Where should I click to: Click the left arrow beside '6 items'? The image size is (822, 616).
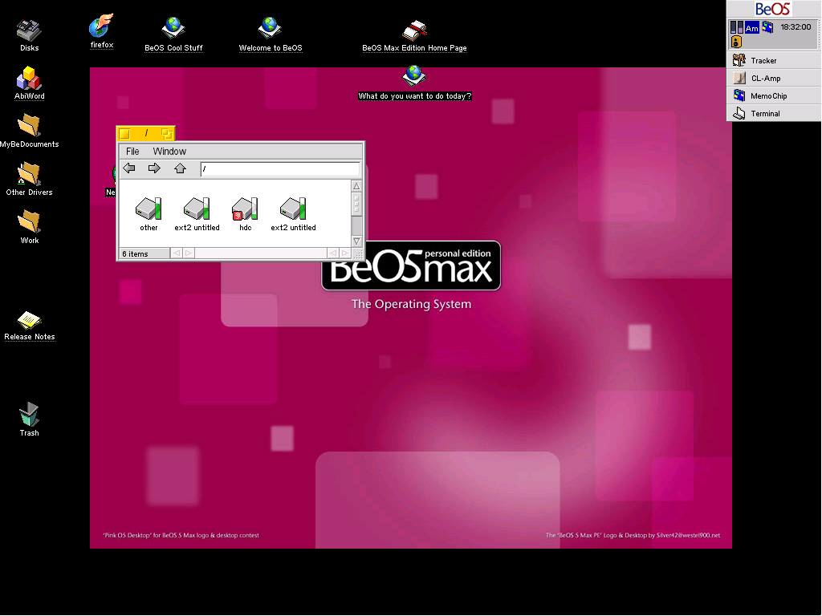pyautogui.click(x=176, y=253)
